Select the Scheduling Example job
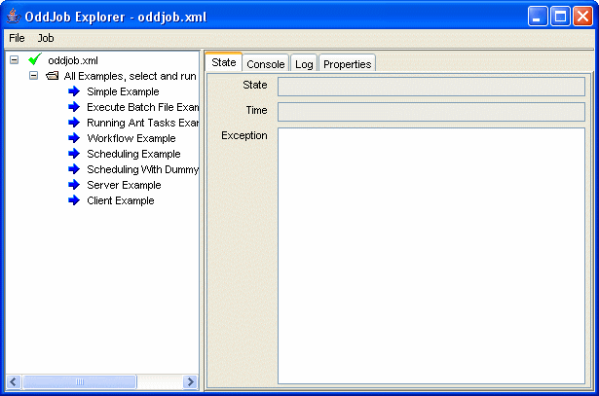 (x=133, y=154)
